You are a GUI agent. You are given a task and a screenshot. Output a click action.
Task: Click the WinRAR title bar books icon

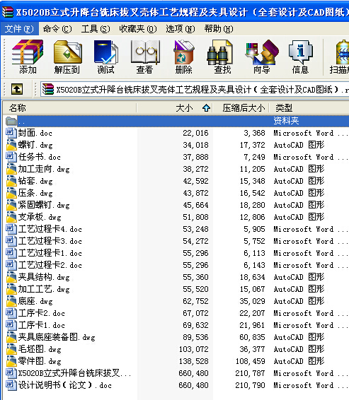[7, 12]
